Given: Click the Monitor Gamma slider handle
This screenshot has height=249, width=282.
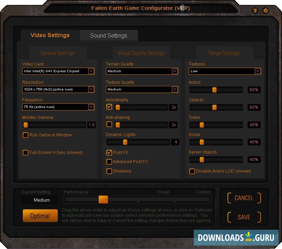Looking at the screenshot, I should (26, 125).
